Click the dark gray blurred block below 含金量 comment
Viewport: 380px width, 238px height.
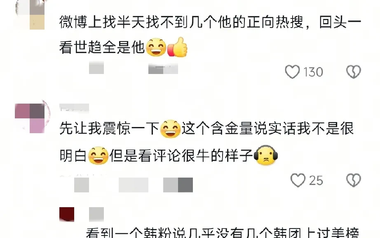185,185
